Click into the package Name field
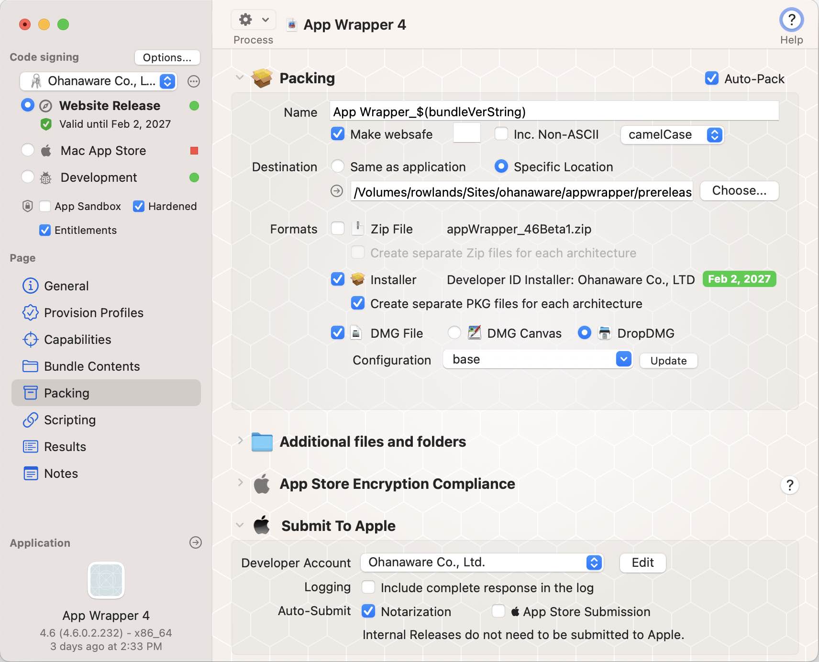The height and width of the screenshot is (662, 819). (554, 111)
